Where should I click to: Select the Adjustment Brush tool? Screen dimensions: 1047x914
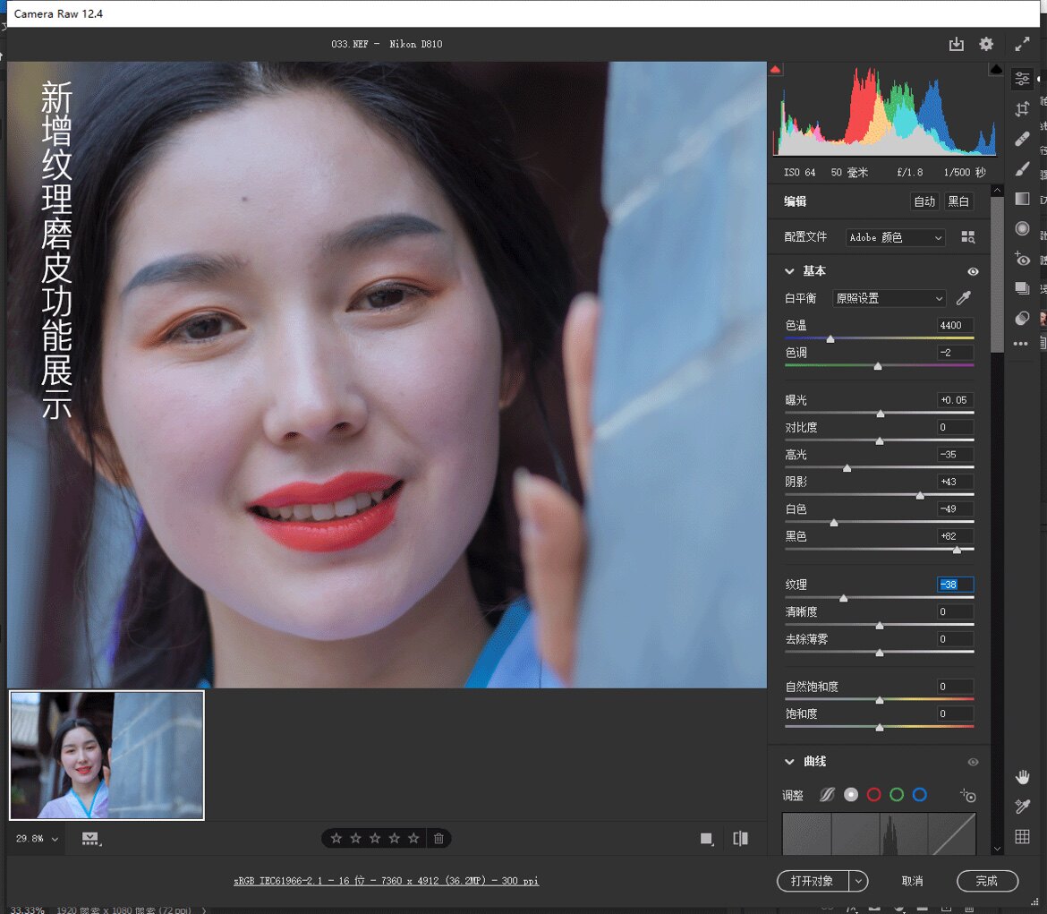click(x=1022, y=169)
